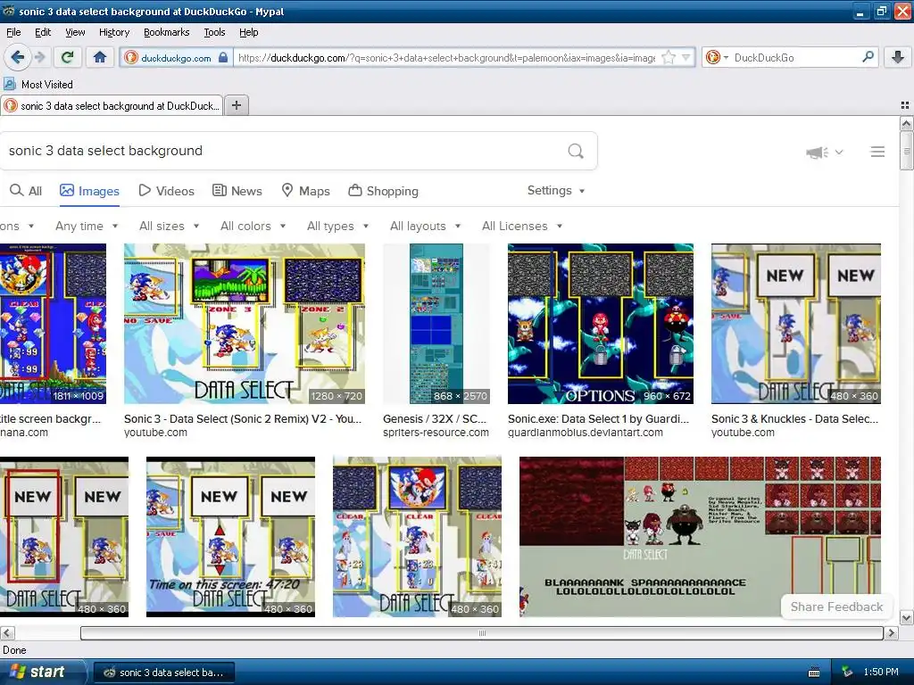The height and width of the screenshot is (685, 914).
Task: Click the system tray bird icon near the clock
Action: pyautogui.click(x=846, y=672)
